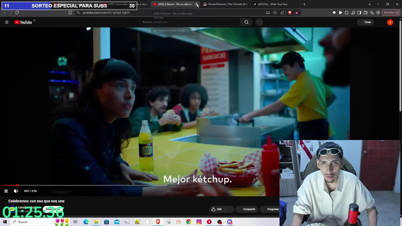
Task: Switch to the TikTok - Make Your Day tab
Action: pyautogui.click(x=273, y=4)
